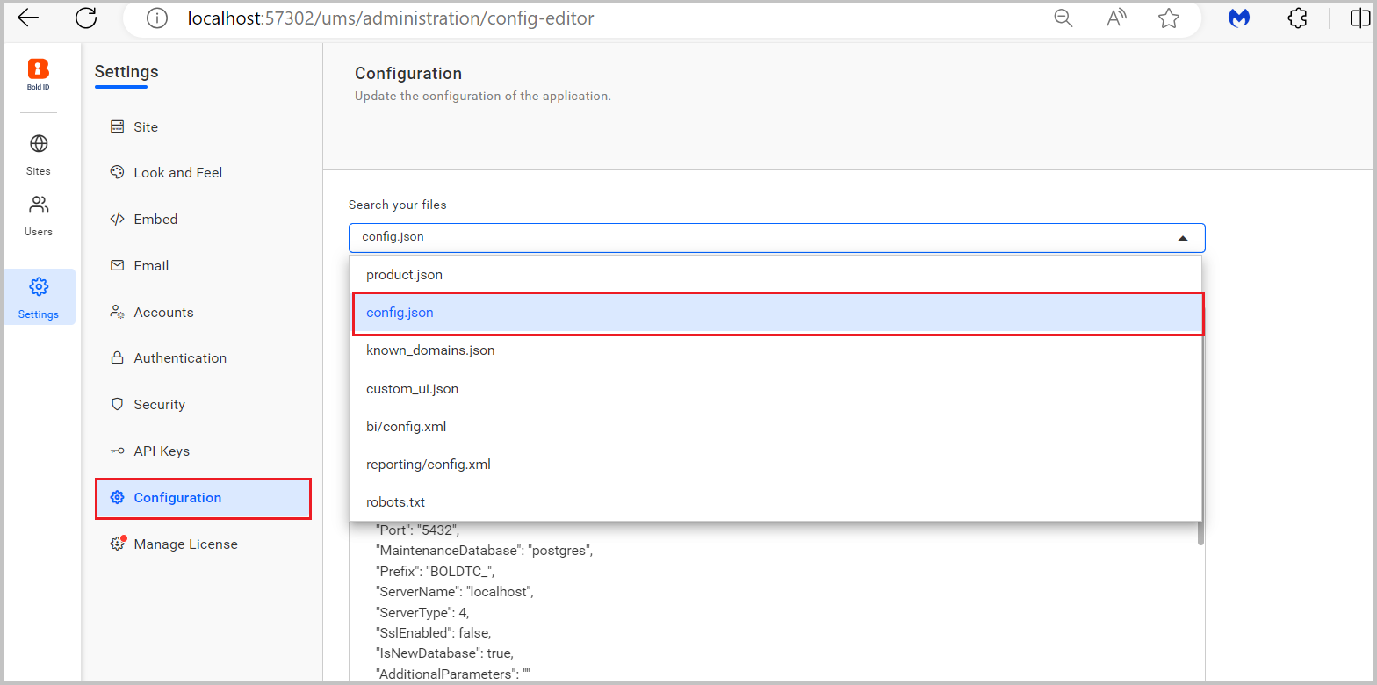Click the Configuration gear icon
This screenshot has height=685, width=1377.
[117, 497]
